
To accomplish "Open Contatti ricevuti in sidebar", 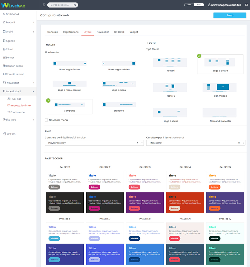I will coord(15,74).
